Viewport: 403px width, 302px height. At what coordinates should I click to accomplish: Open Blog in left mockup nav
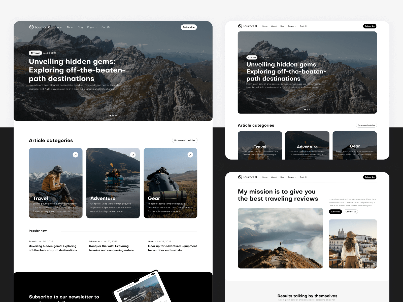[x=80, y=27]
